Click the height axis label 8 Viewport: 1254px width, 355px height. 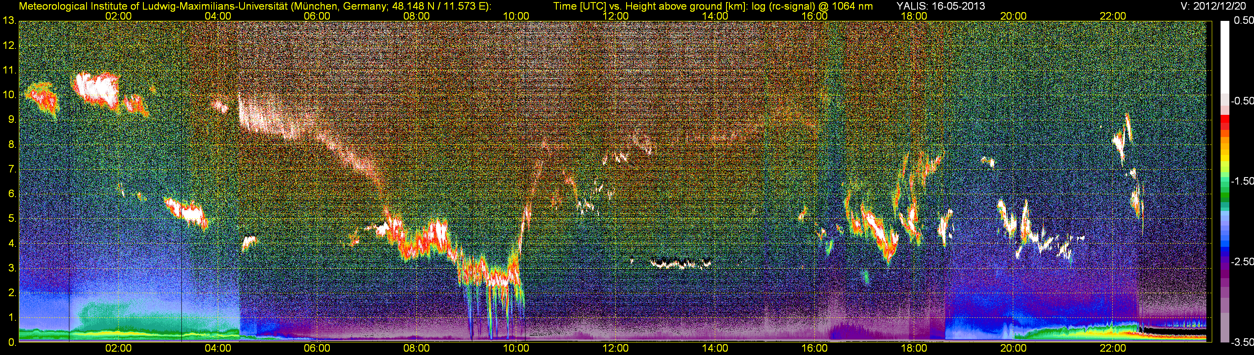coord(12,145)
